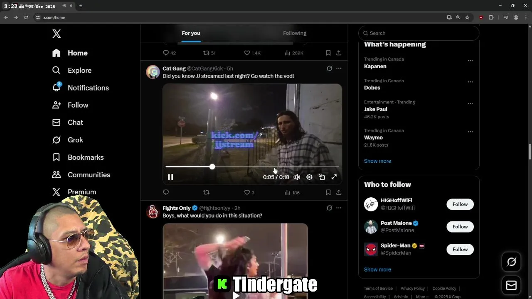
Task: Open more options for Dobes trend
Action: (x=470, y=82)
